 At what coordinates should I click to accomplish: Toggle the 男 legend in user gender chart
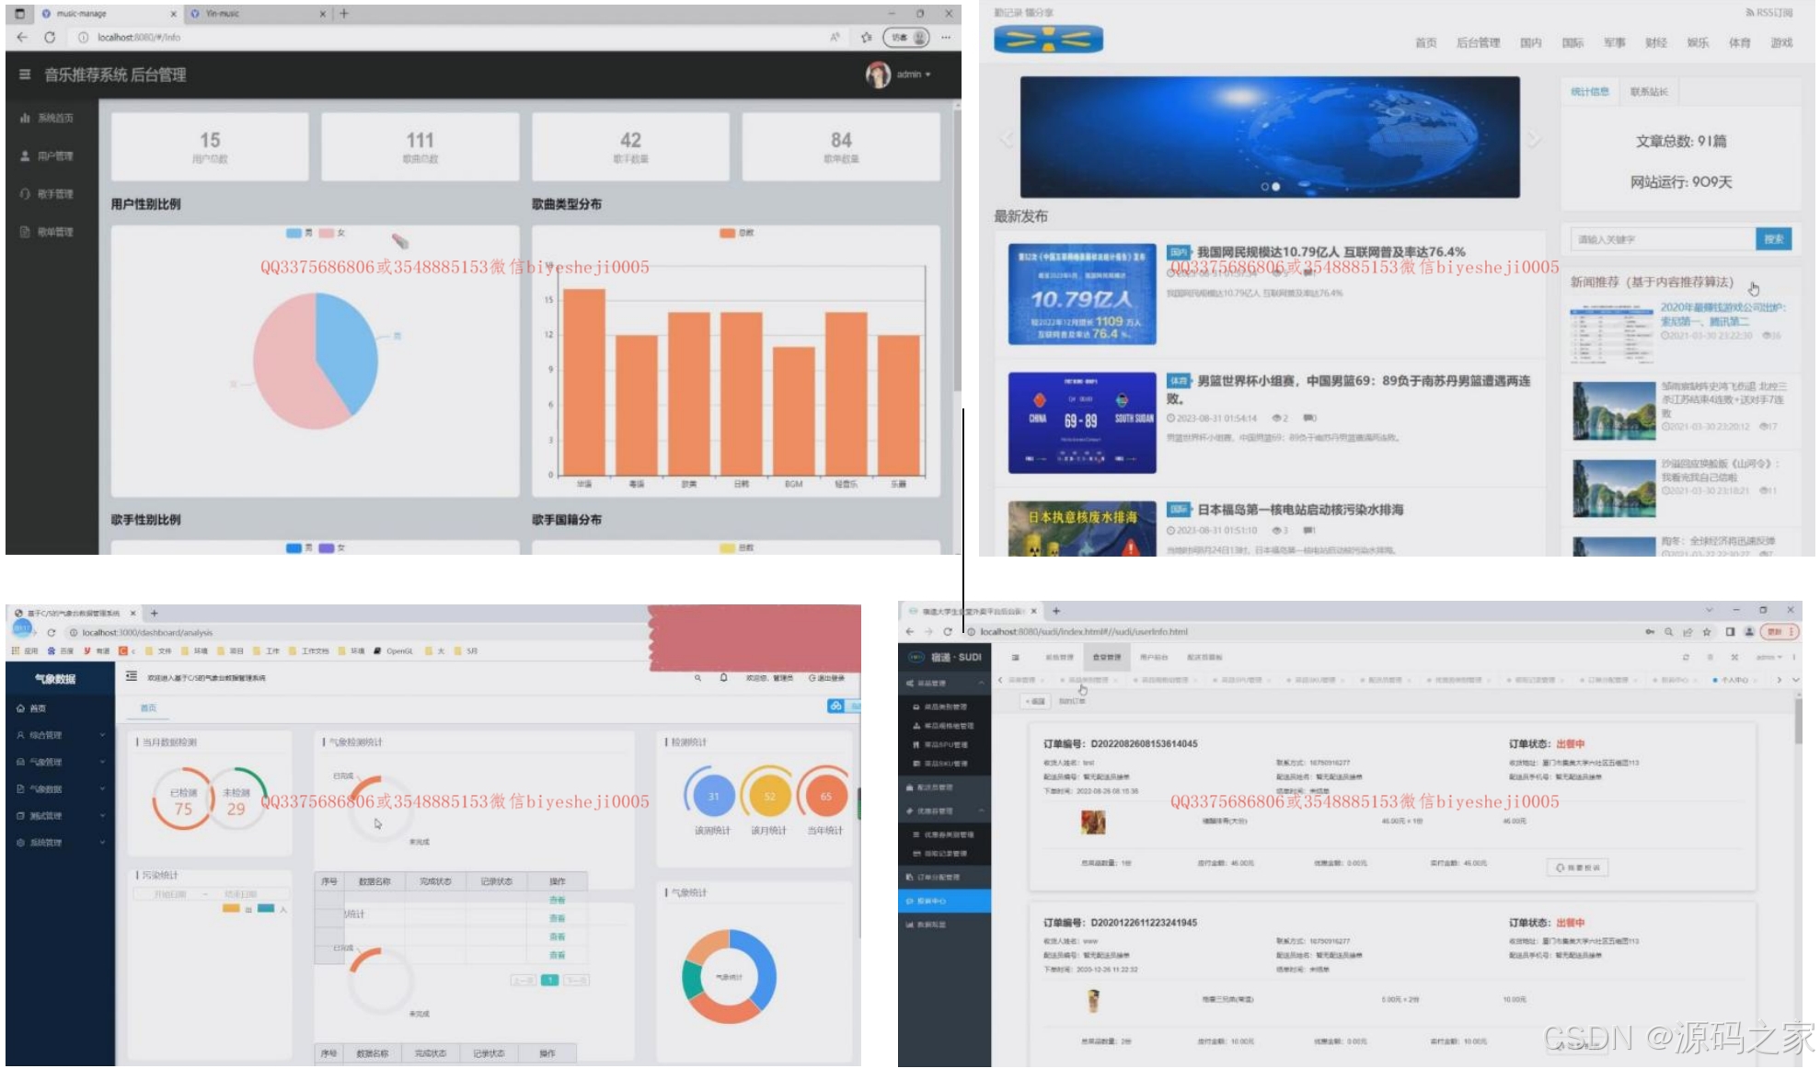pyautogui.click(x=299, y=234)
